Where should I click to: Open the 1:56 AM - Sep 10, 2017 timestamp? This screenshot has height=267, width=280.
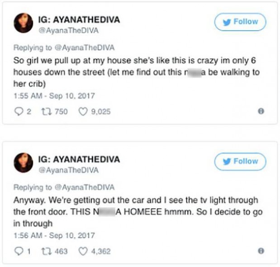[x=54, y=235]
